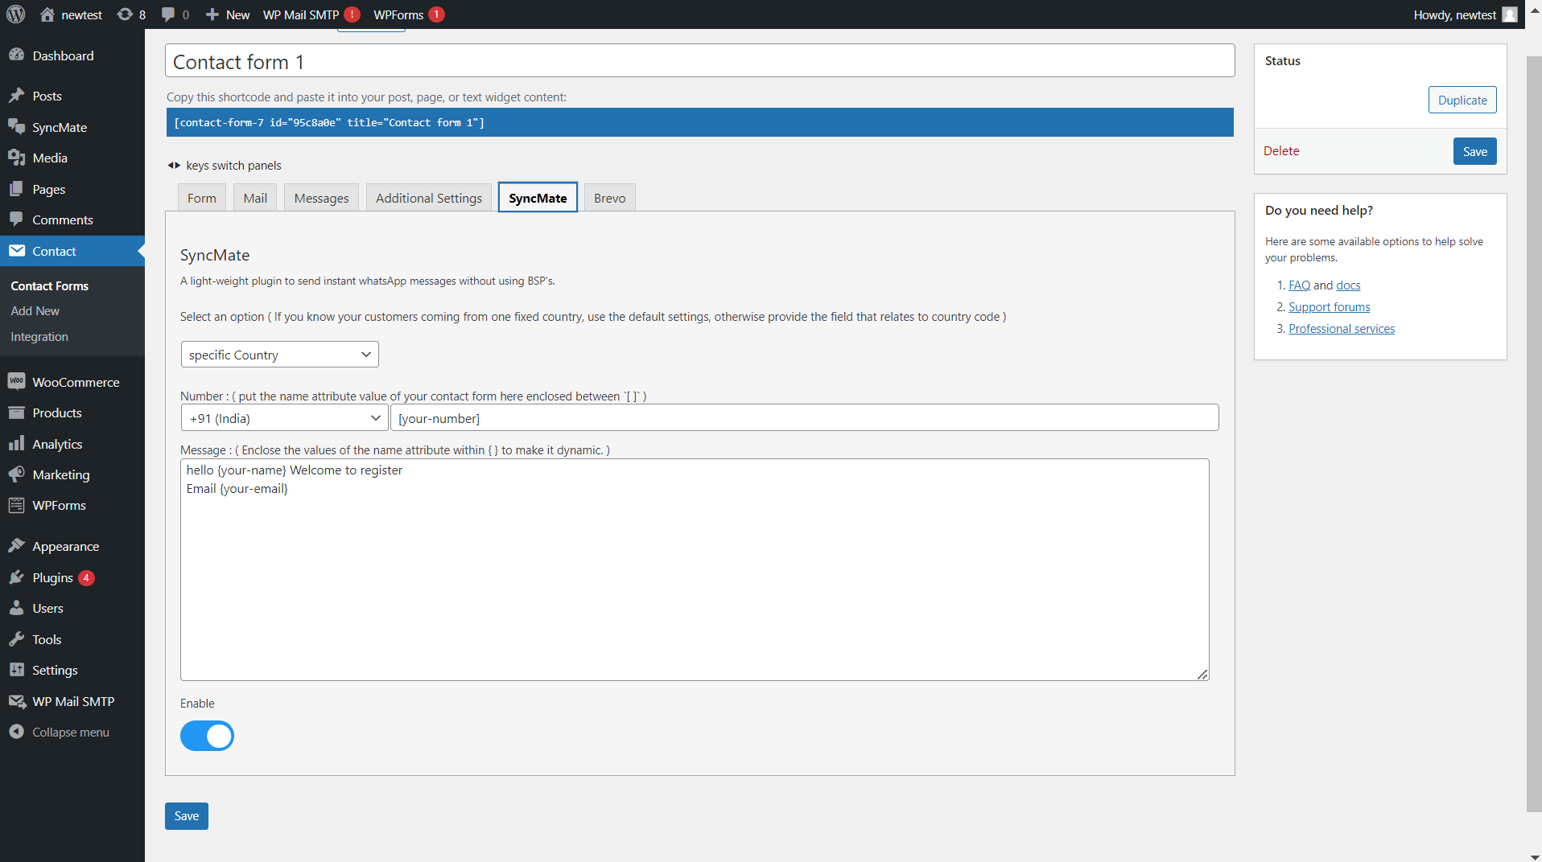Click the WP Mail SMTP sidebar icon
This screenshot has width=1542, height=862.
[17, 701]
